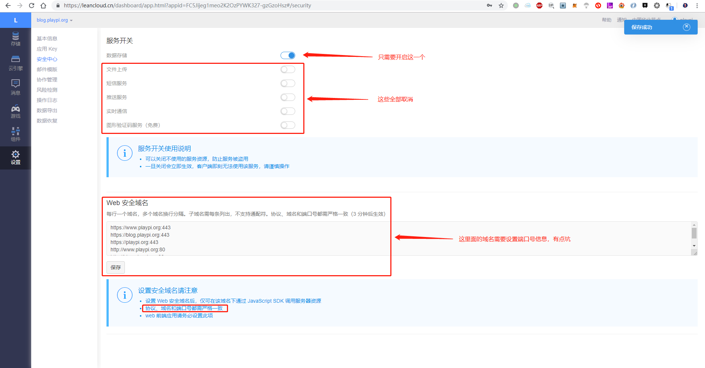The image size is (705, 368).
Task: Click the textarea resize handle corner
Action: (694, 252)
